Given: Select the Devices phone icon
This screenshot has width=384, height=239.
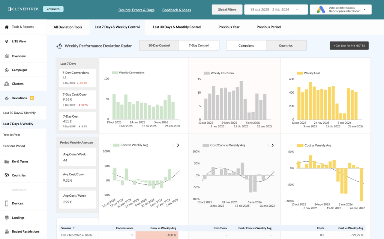Looking at the screenshot, I should pyautogui.click(x=7, y=203).
